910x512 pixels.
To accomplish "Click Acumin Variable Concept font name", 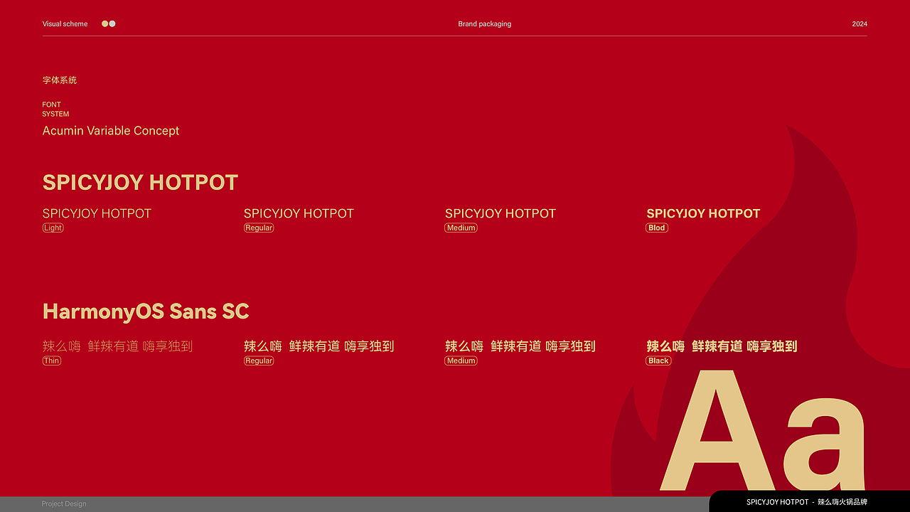I will coord(111,131).
